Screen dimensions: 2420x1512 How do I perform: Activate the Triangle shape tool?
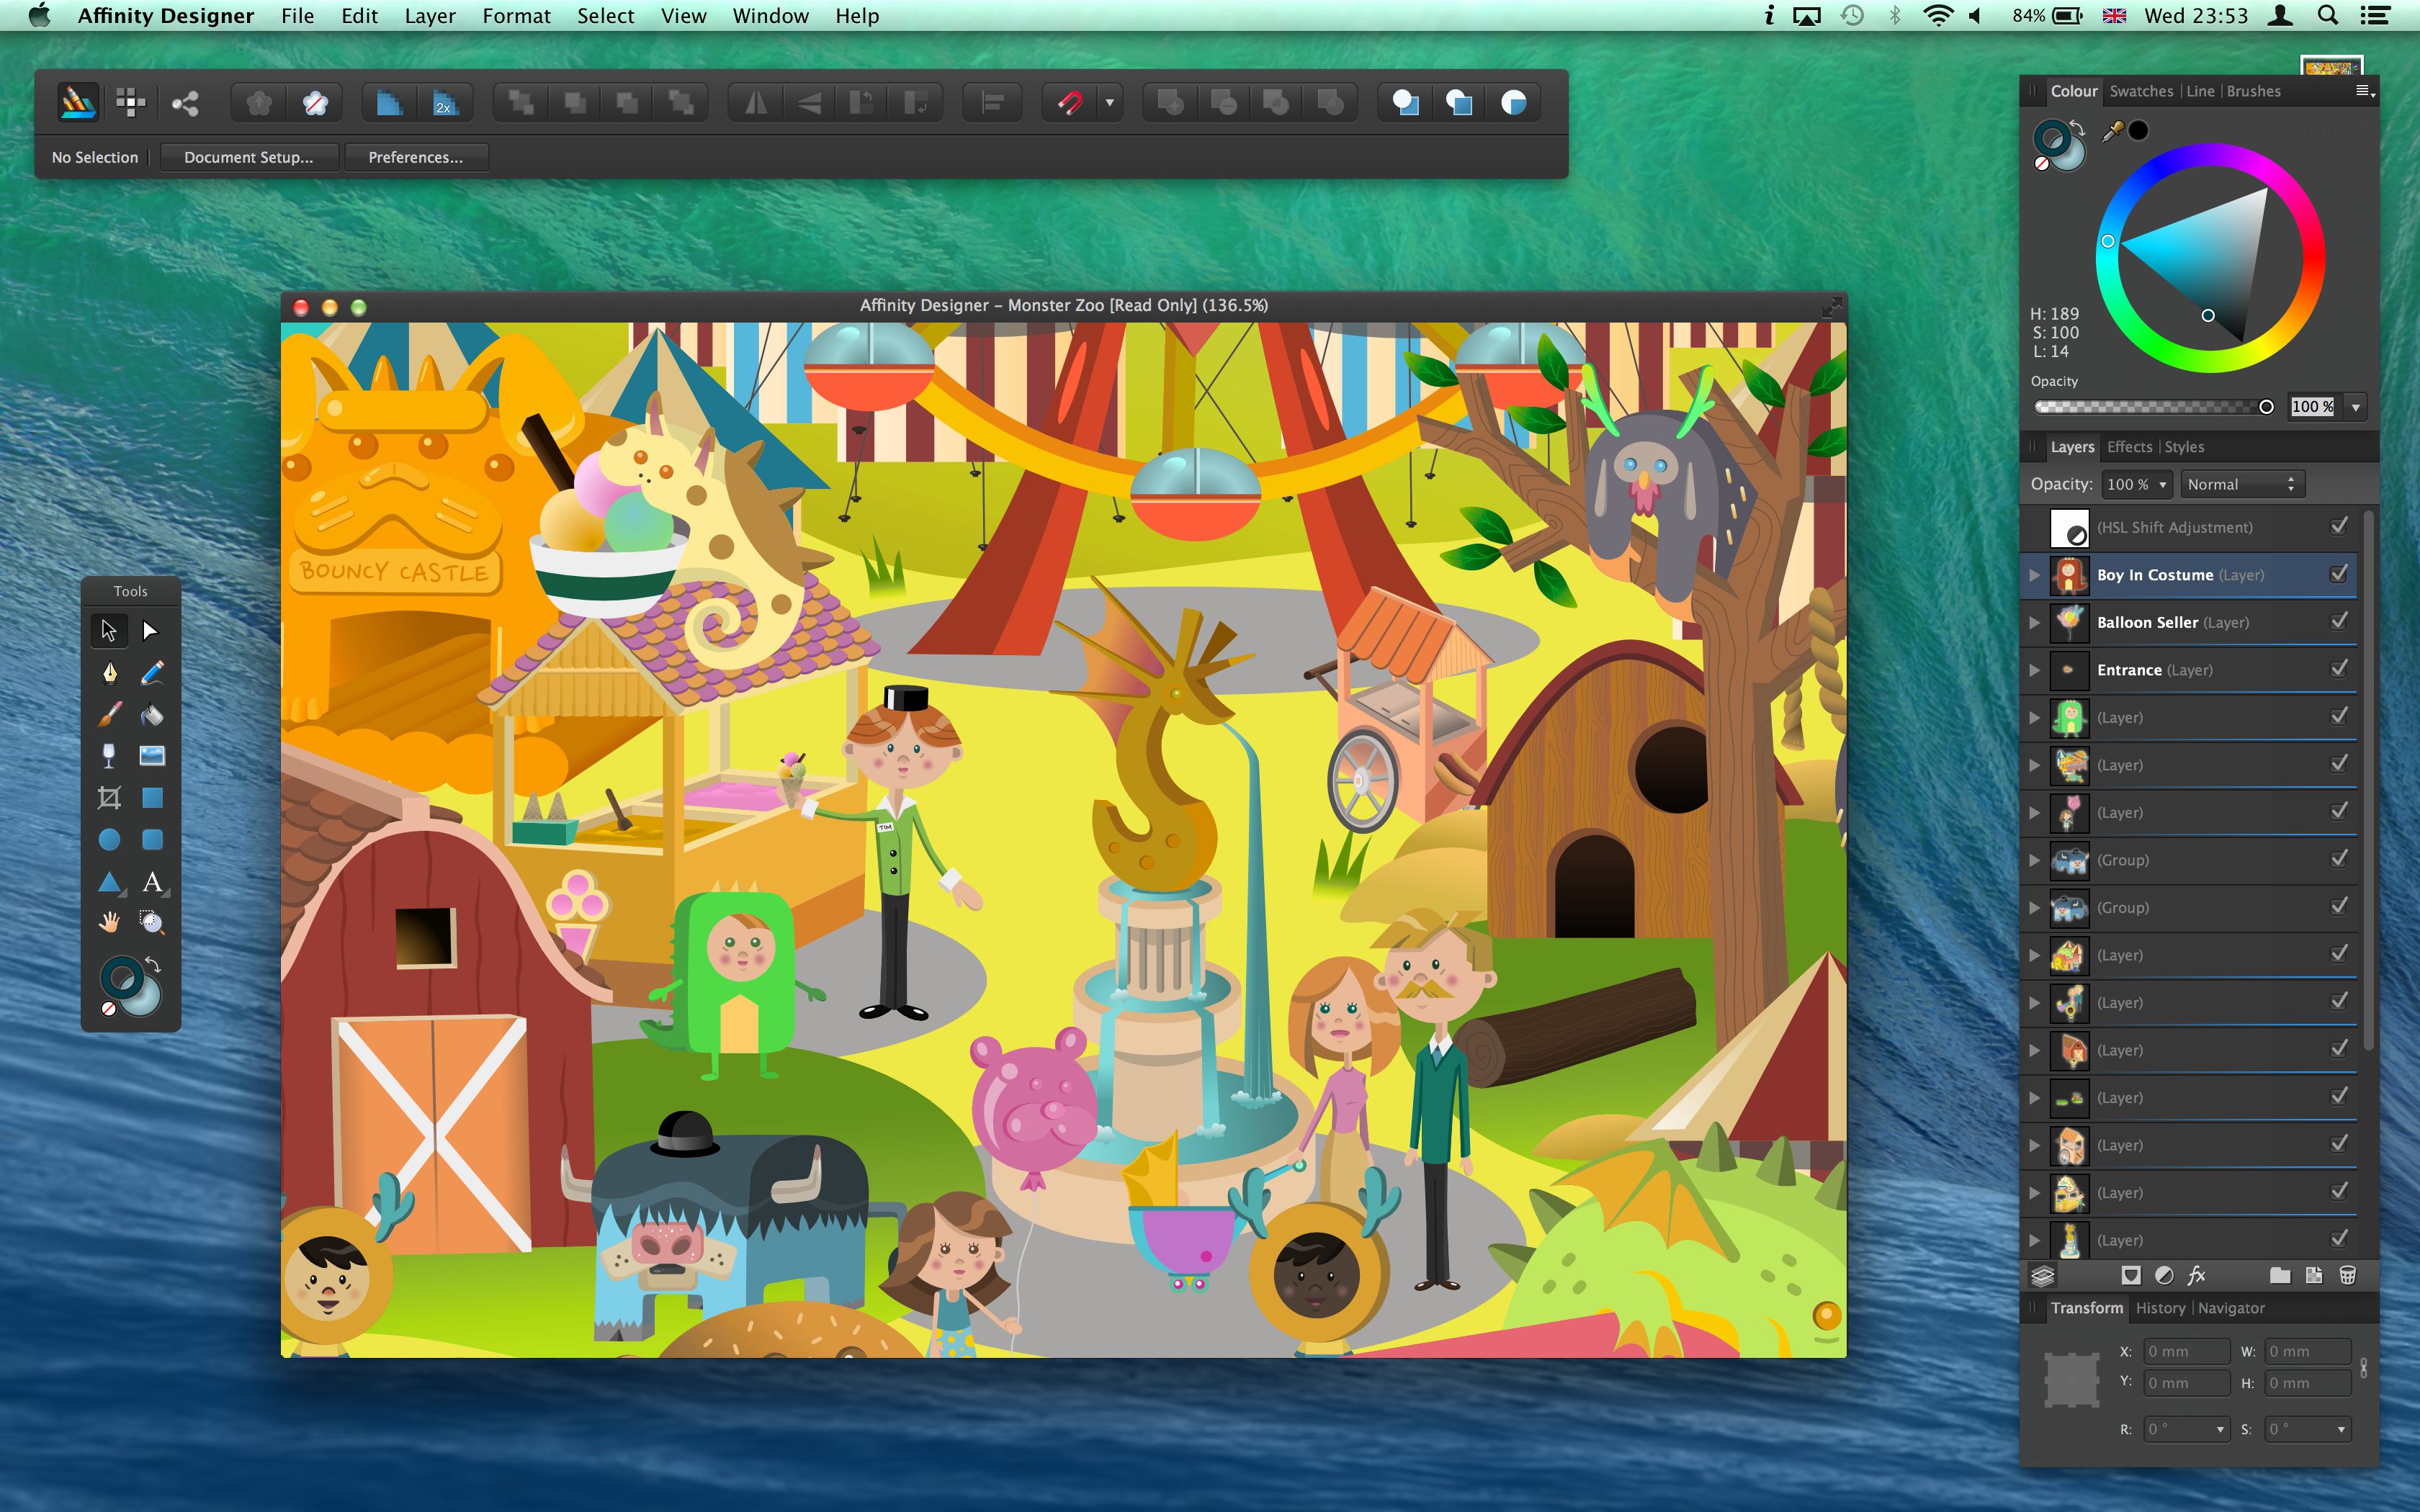pyautogui.click(x=109, y=882)
